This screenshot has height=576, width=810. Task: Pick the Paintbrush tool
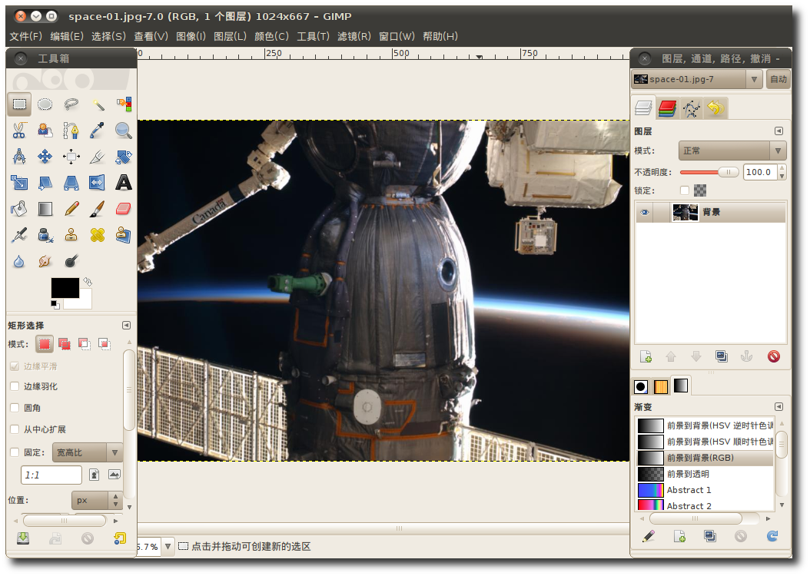pyautogui.click(x=98, y=209)
